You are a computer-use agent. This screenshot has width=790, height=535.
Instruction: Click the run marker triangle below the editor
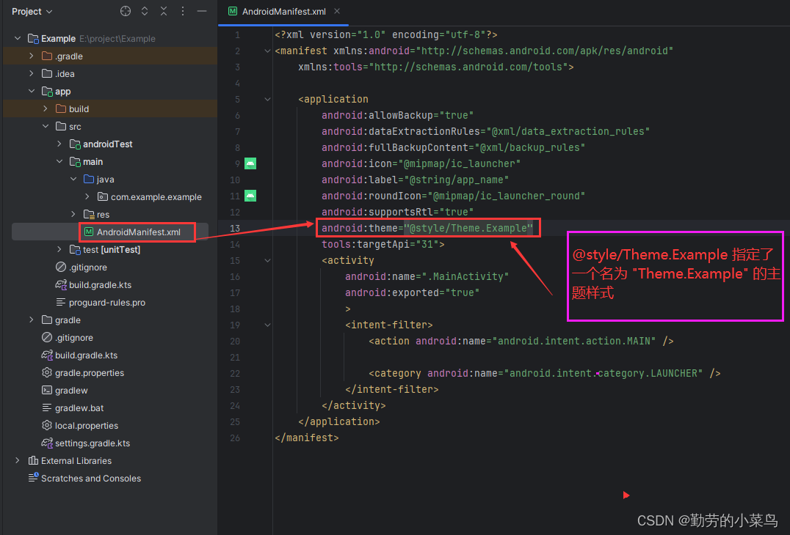(x=626, y=495)
